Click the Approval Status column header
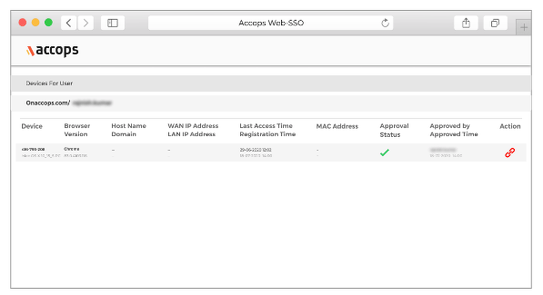The width and height of the screenshot is (543, 295). (x=394, y=130)
